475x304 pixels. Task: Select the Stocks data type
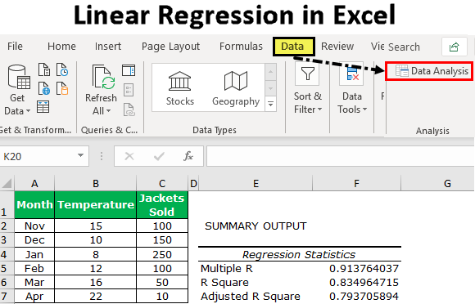pyautogui.click(x=180, y=88)
